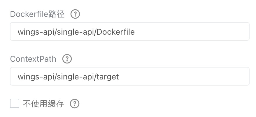Place cursor on wings-api/single-api/target text
Viewport: 256px width, 117px height.
pos(68,77)
